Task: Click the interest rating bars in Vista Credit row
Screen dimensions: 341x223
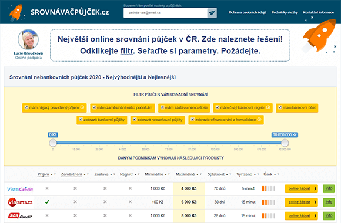Action: 268,188
